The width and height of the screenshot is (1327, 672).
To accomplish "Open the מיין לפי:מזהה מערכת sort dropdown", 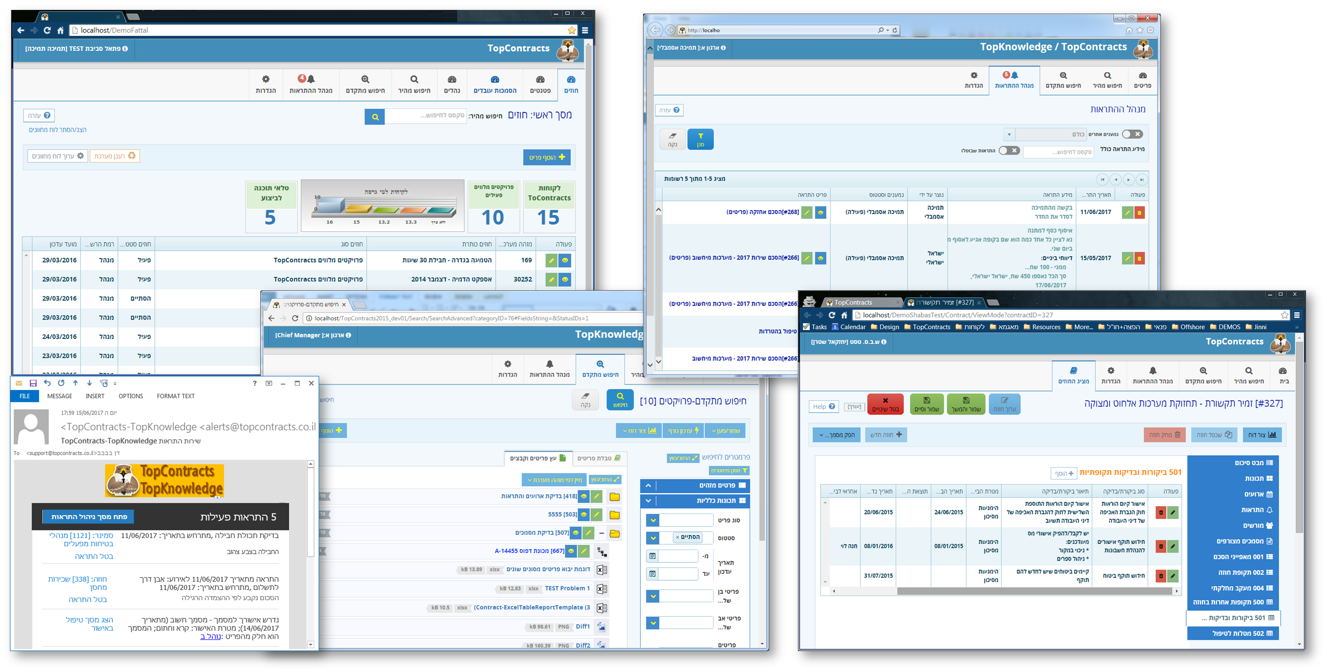I will pyautogui.click(x=554, y=480).
